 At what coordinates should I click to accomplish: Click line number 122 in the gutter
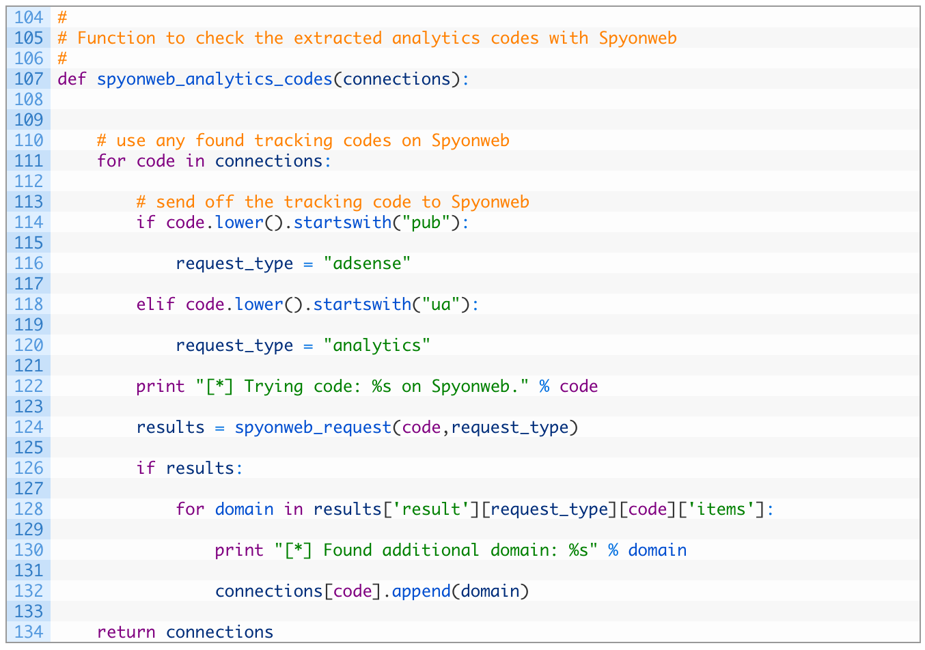(x=29, y=386)
